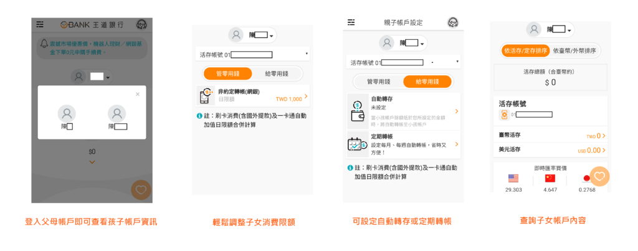The height and width of the screenshot is (251, 638).
Task: Select 依臺幣/外幣排序 sorting option
Action: [x=575, y=50]
